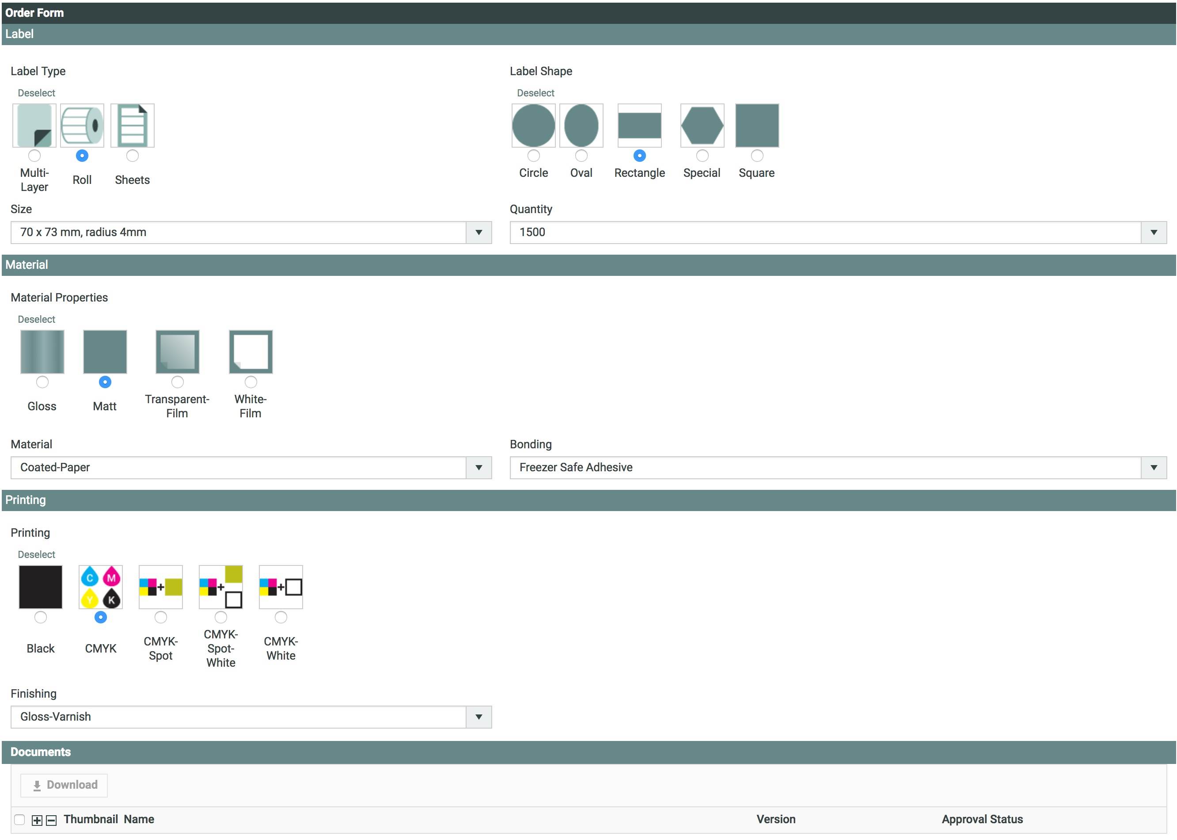
Task: Select the White-Film radio button
Action: tap(251, 382)
